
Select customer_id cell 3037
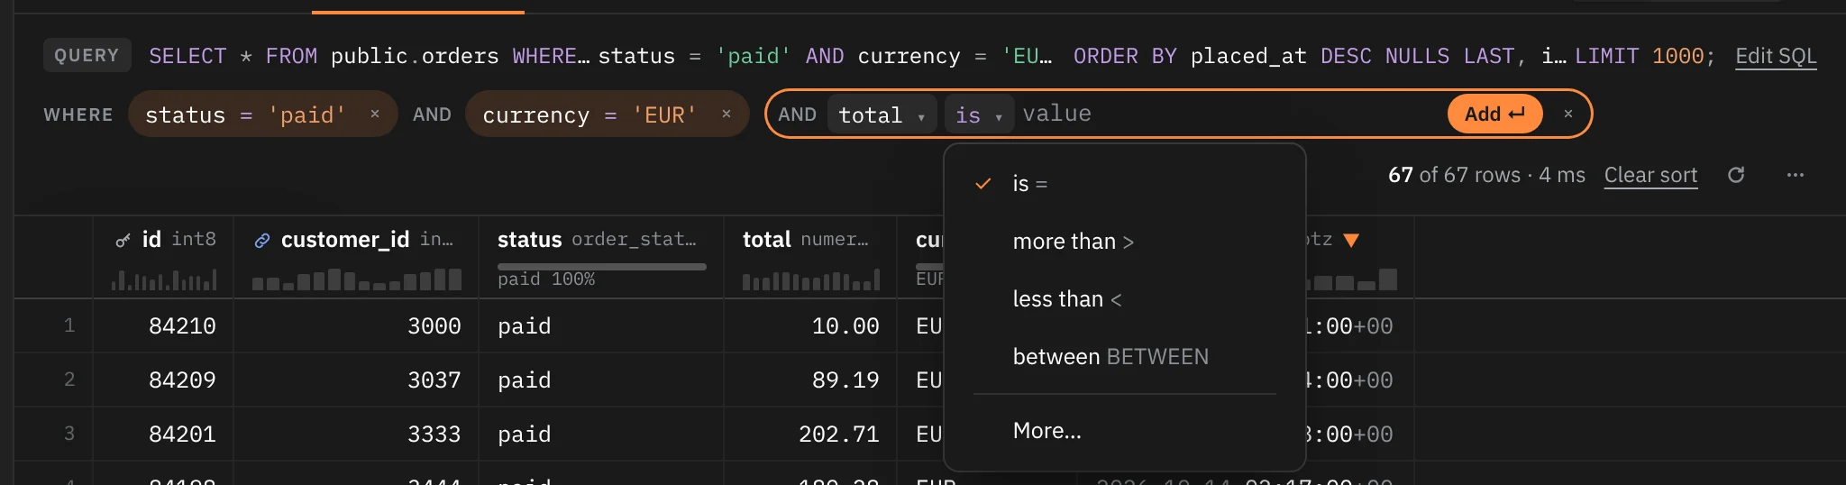356,380
